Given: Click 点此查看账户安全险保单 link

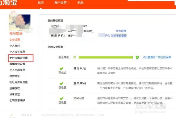Looking at the screenshot, I should (x=157, y=57).
